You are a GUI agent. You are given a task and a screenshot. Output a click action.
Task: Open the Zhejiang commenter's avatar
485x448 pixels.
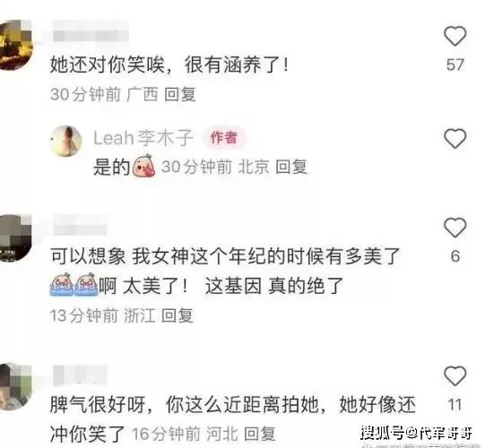15,238
